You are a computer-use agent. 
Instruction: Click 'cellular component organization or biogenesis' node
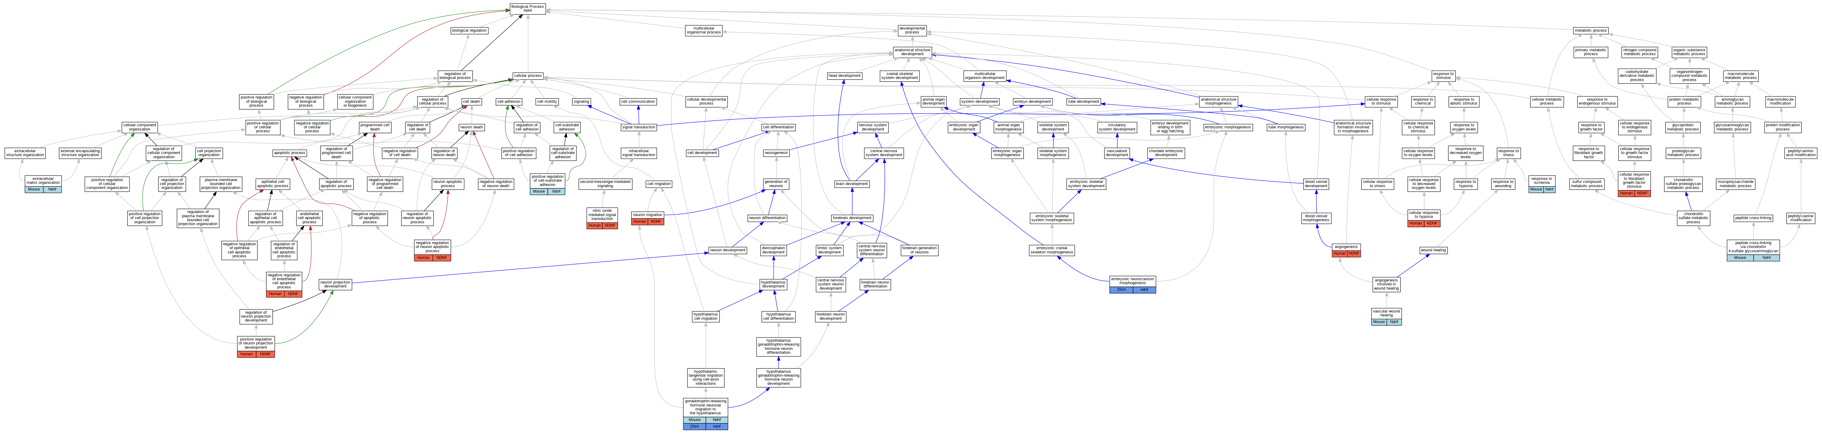pos(355,102)
